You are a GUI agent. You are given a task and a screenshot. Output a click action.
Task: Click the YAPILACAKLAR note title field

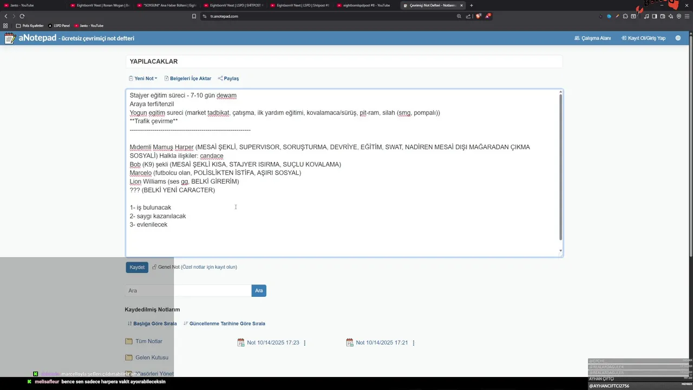coord(344,62)
